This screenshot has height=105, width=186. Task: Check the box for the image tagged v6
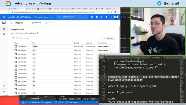(x=12, y=78)
